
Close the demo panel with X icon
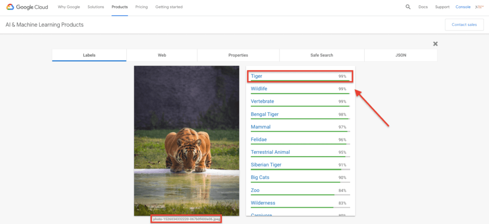(x=435, y=44)
